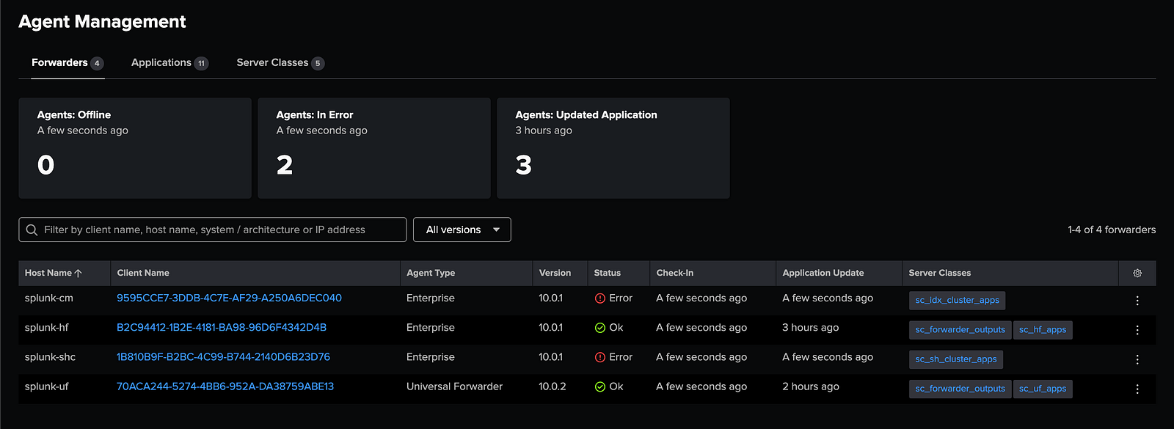Open the sc_idx_cluster_apps server class
The image size is (1174, 429).
pyautogui.click(x=957, y=301)
